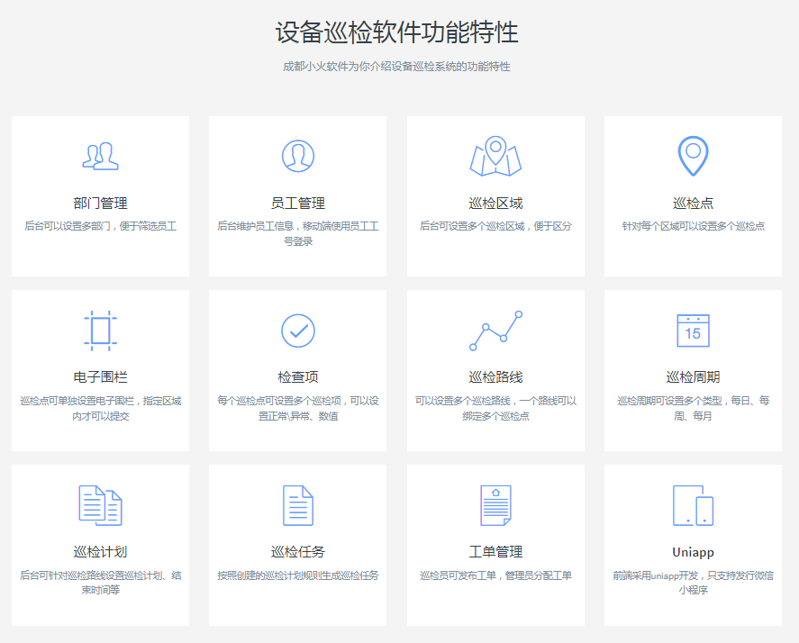Click the 检查项 checkmark circle icon

[298, 331]
